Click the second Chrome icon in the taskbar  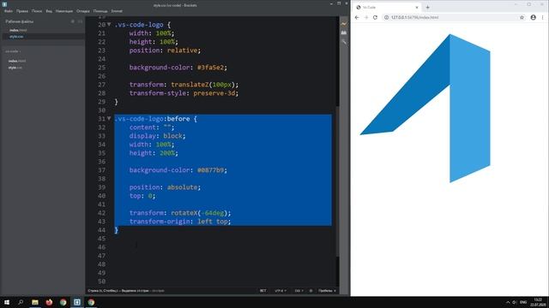(91, 302)
